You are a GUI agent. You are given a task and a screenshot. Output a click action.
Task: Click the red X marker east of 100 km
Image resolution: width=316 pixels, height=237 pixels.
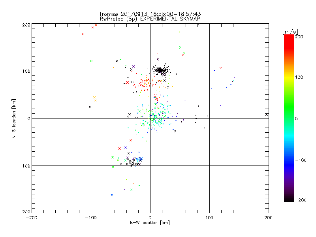[x=220, y=68]
